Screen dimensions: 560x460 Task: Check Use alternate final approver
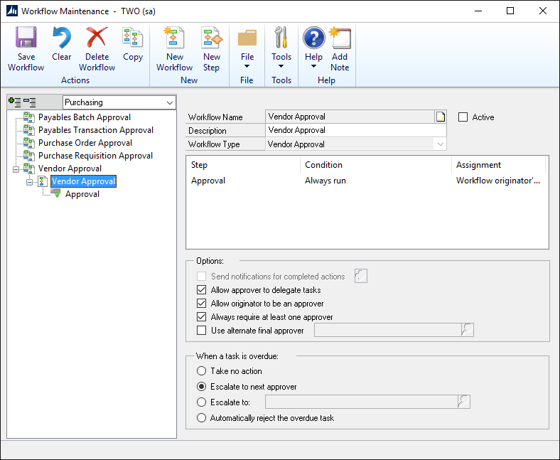pos(202,330)
